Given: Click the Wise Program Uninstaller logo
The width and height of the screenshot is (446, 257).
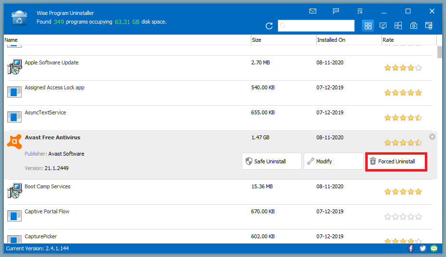Looking at the screenshot, I should click(x=19, y=18).
